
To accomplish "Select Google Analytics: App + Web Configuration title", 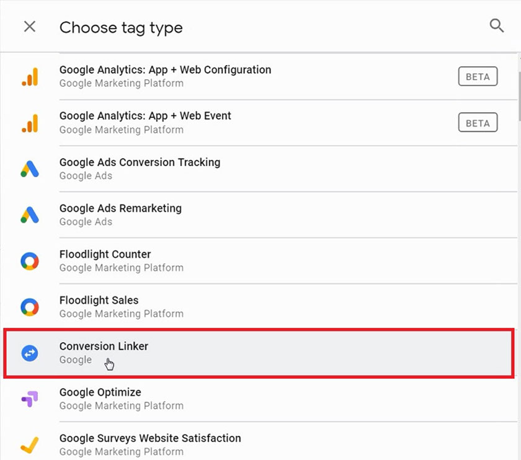I will coord(165,70).
